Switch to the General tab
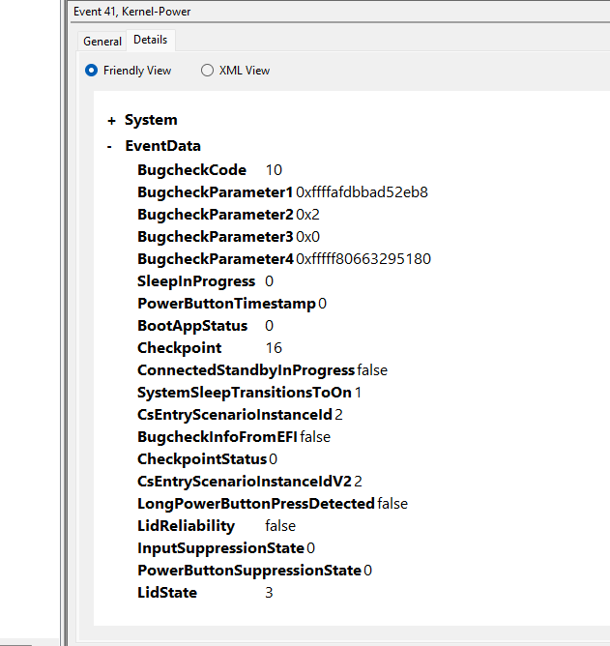 pyautogui.click(x=102, y=42)
